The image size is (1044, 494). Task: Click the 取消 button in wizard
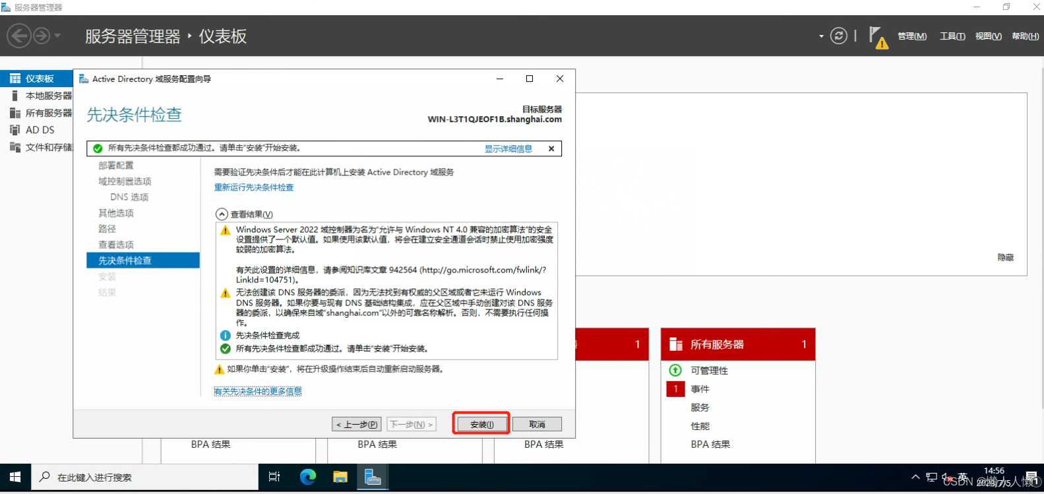537,424
